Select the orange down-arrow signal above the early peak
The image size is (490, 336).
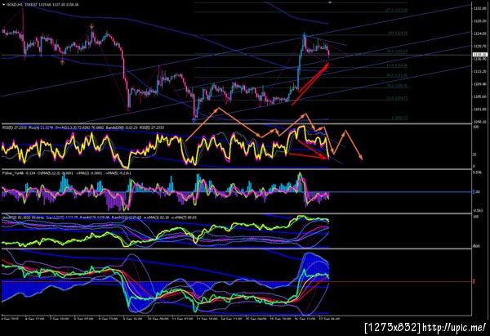(x=91, y=26)
